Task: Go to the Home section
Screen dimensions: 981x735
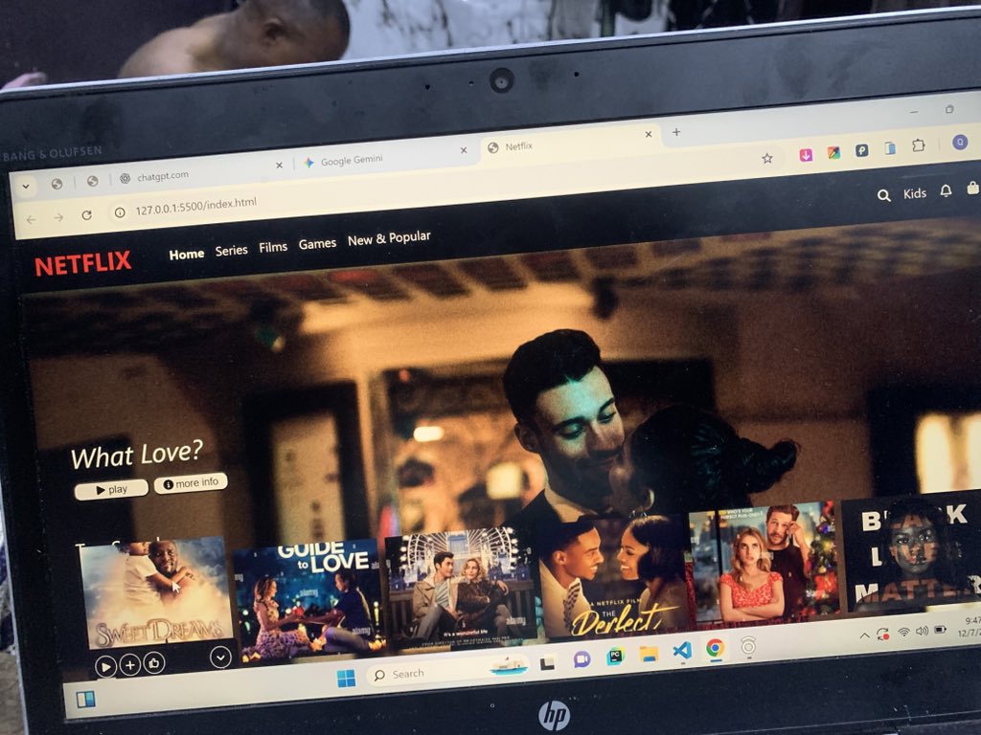Action: 187,255
